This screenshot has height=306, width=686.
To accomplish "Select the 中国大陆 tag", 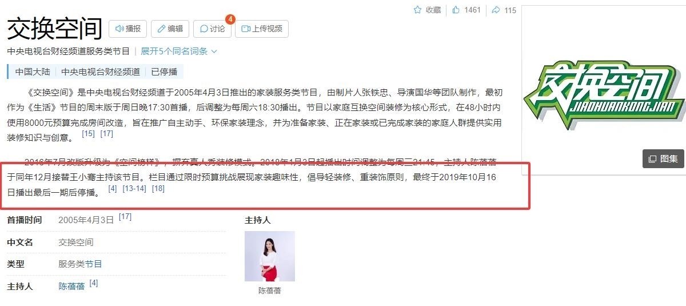I will point(32,72).
